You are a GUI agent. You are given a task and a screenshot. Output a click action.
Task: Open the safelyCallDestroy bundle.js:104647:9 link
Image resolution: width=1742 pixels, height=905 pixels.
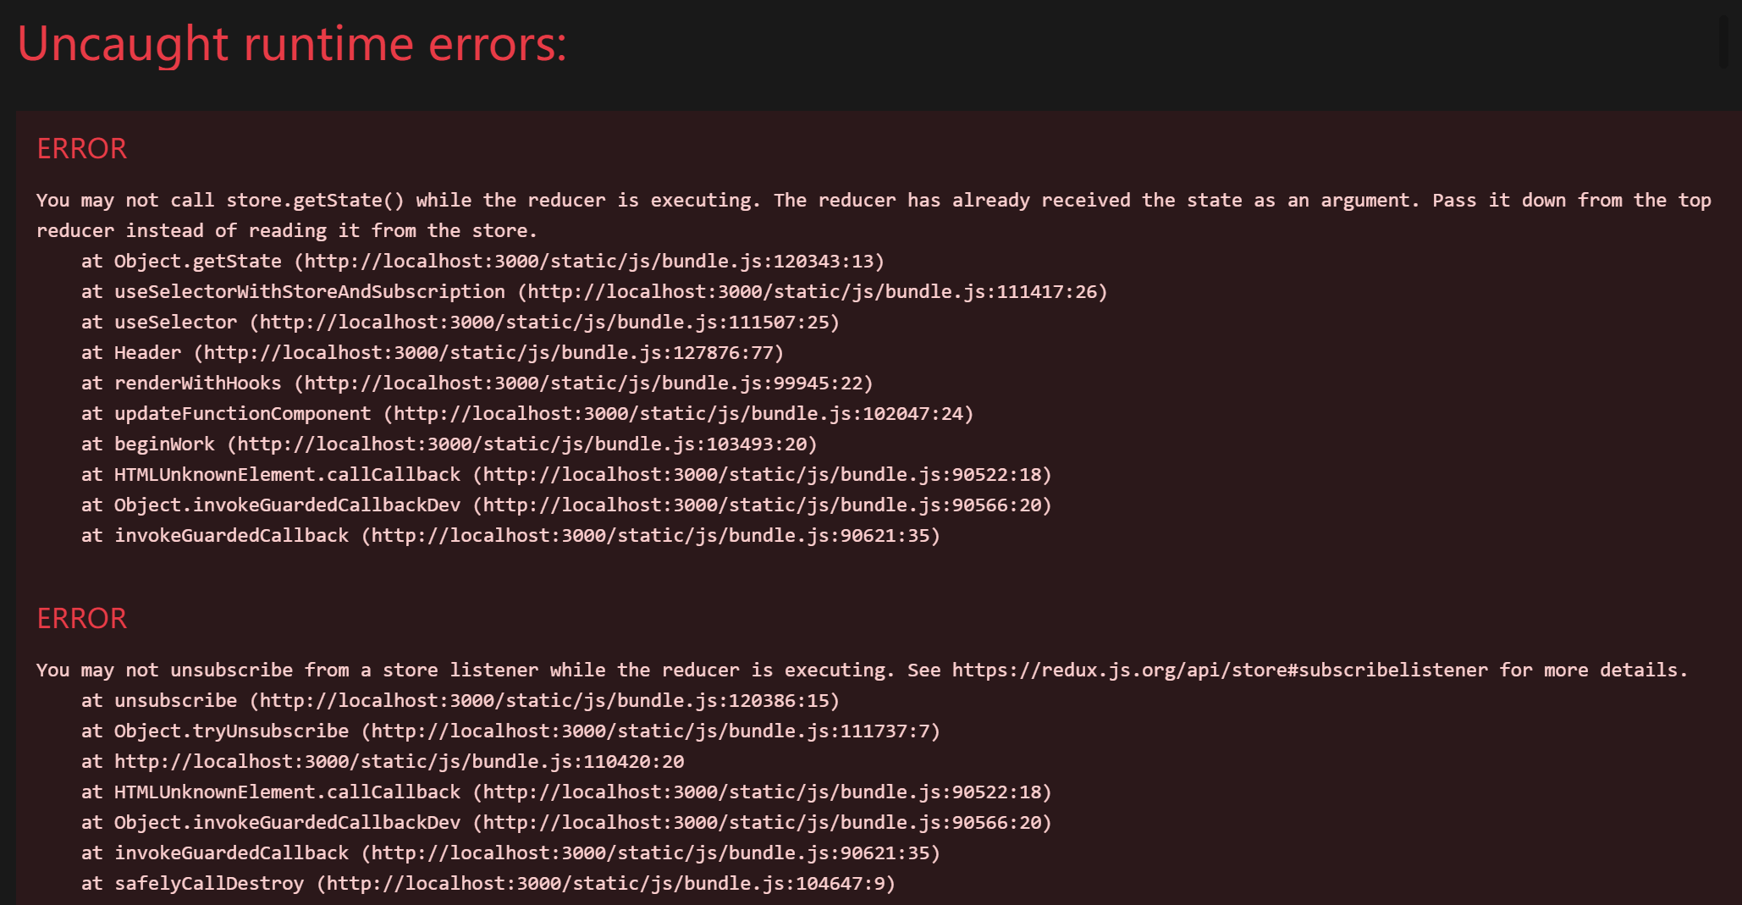click(x=605, y=883)
